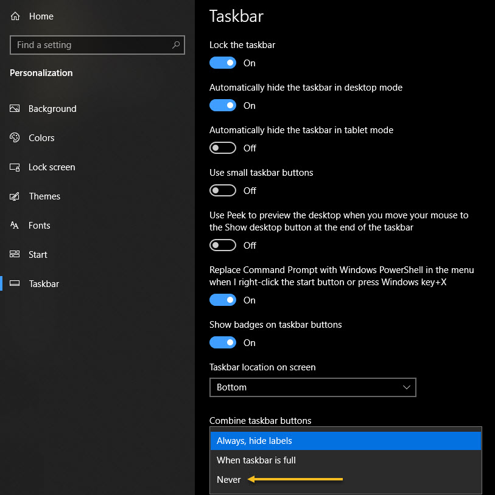Select the Background sidebar icon
This screenshot has height=495, width=495.
[15, 108]
